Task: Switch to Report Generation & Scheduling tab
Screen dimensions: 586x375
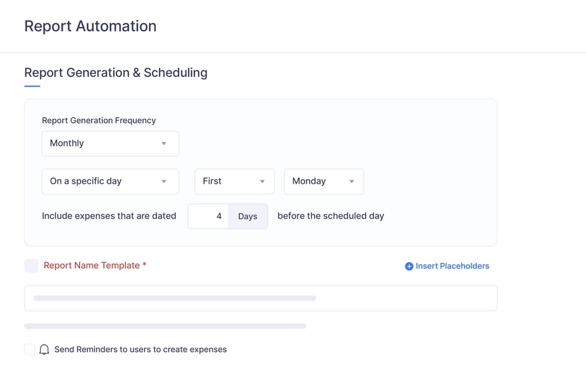Action: pyautogui.click(x=115, y=73)
